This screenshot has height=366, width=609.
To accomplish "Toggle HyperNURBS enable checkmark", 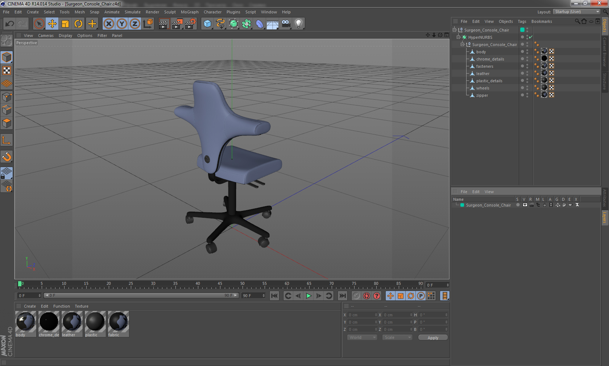I will point(531,37).
